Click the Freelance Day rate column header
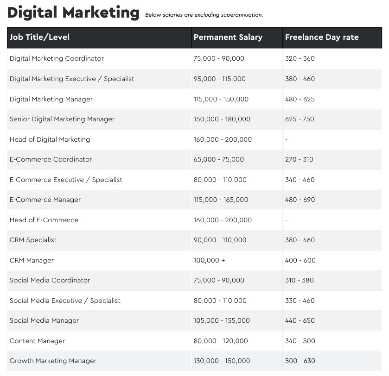The image size is (389, 376). click(x=322, y=38)
